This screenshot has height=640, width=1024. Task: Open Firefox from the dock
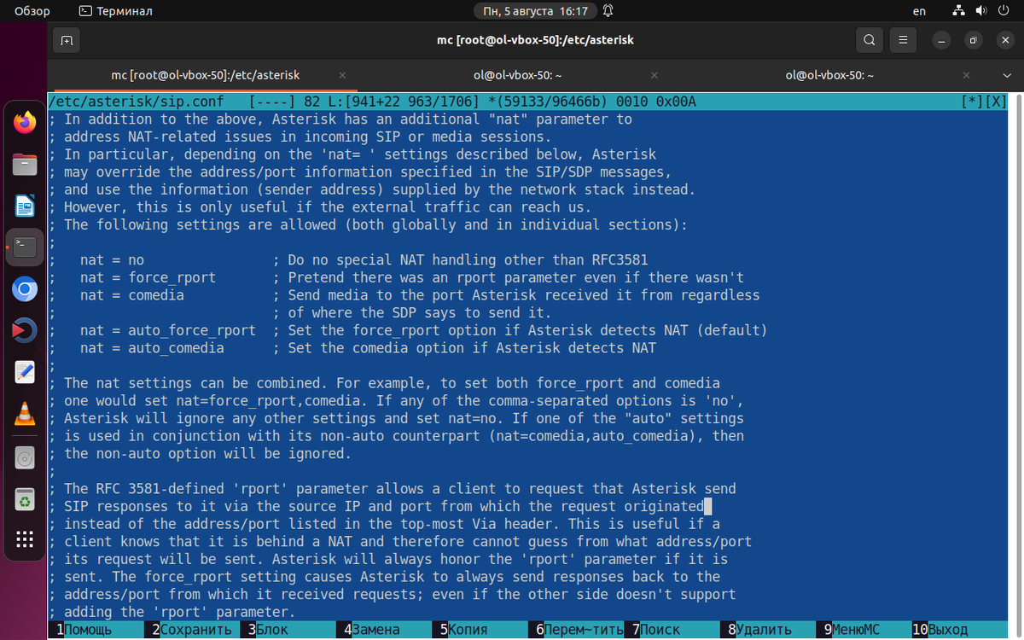pyautogui.click(x=25, y=122)
